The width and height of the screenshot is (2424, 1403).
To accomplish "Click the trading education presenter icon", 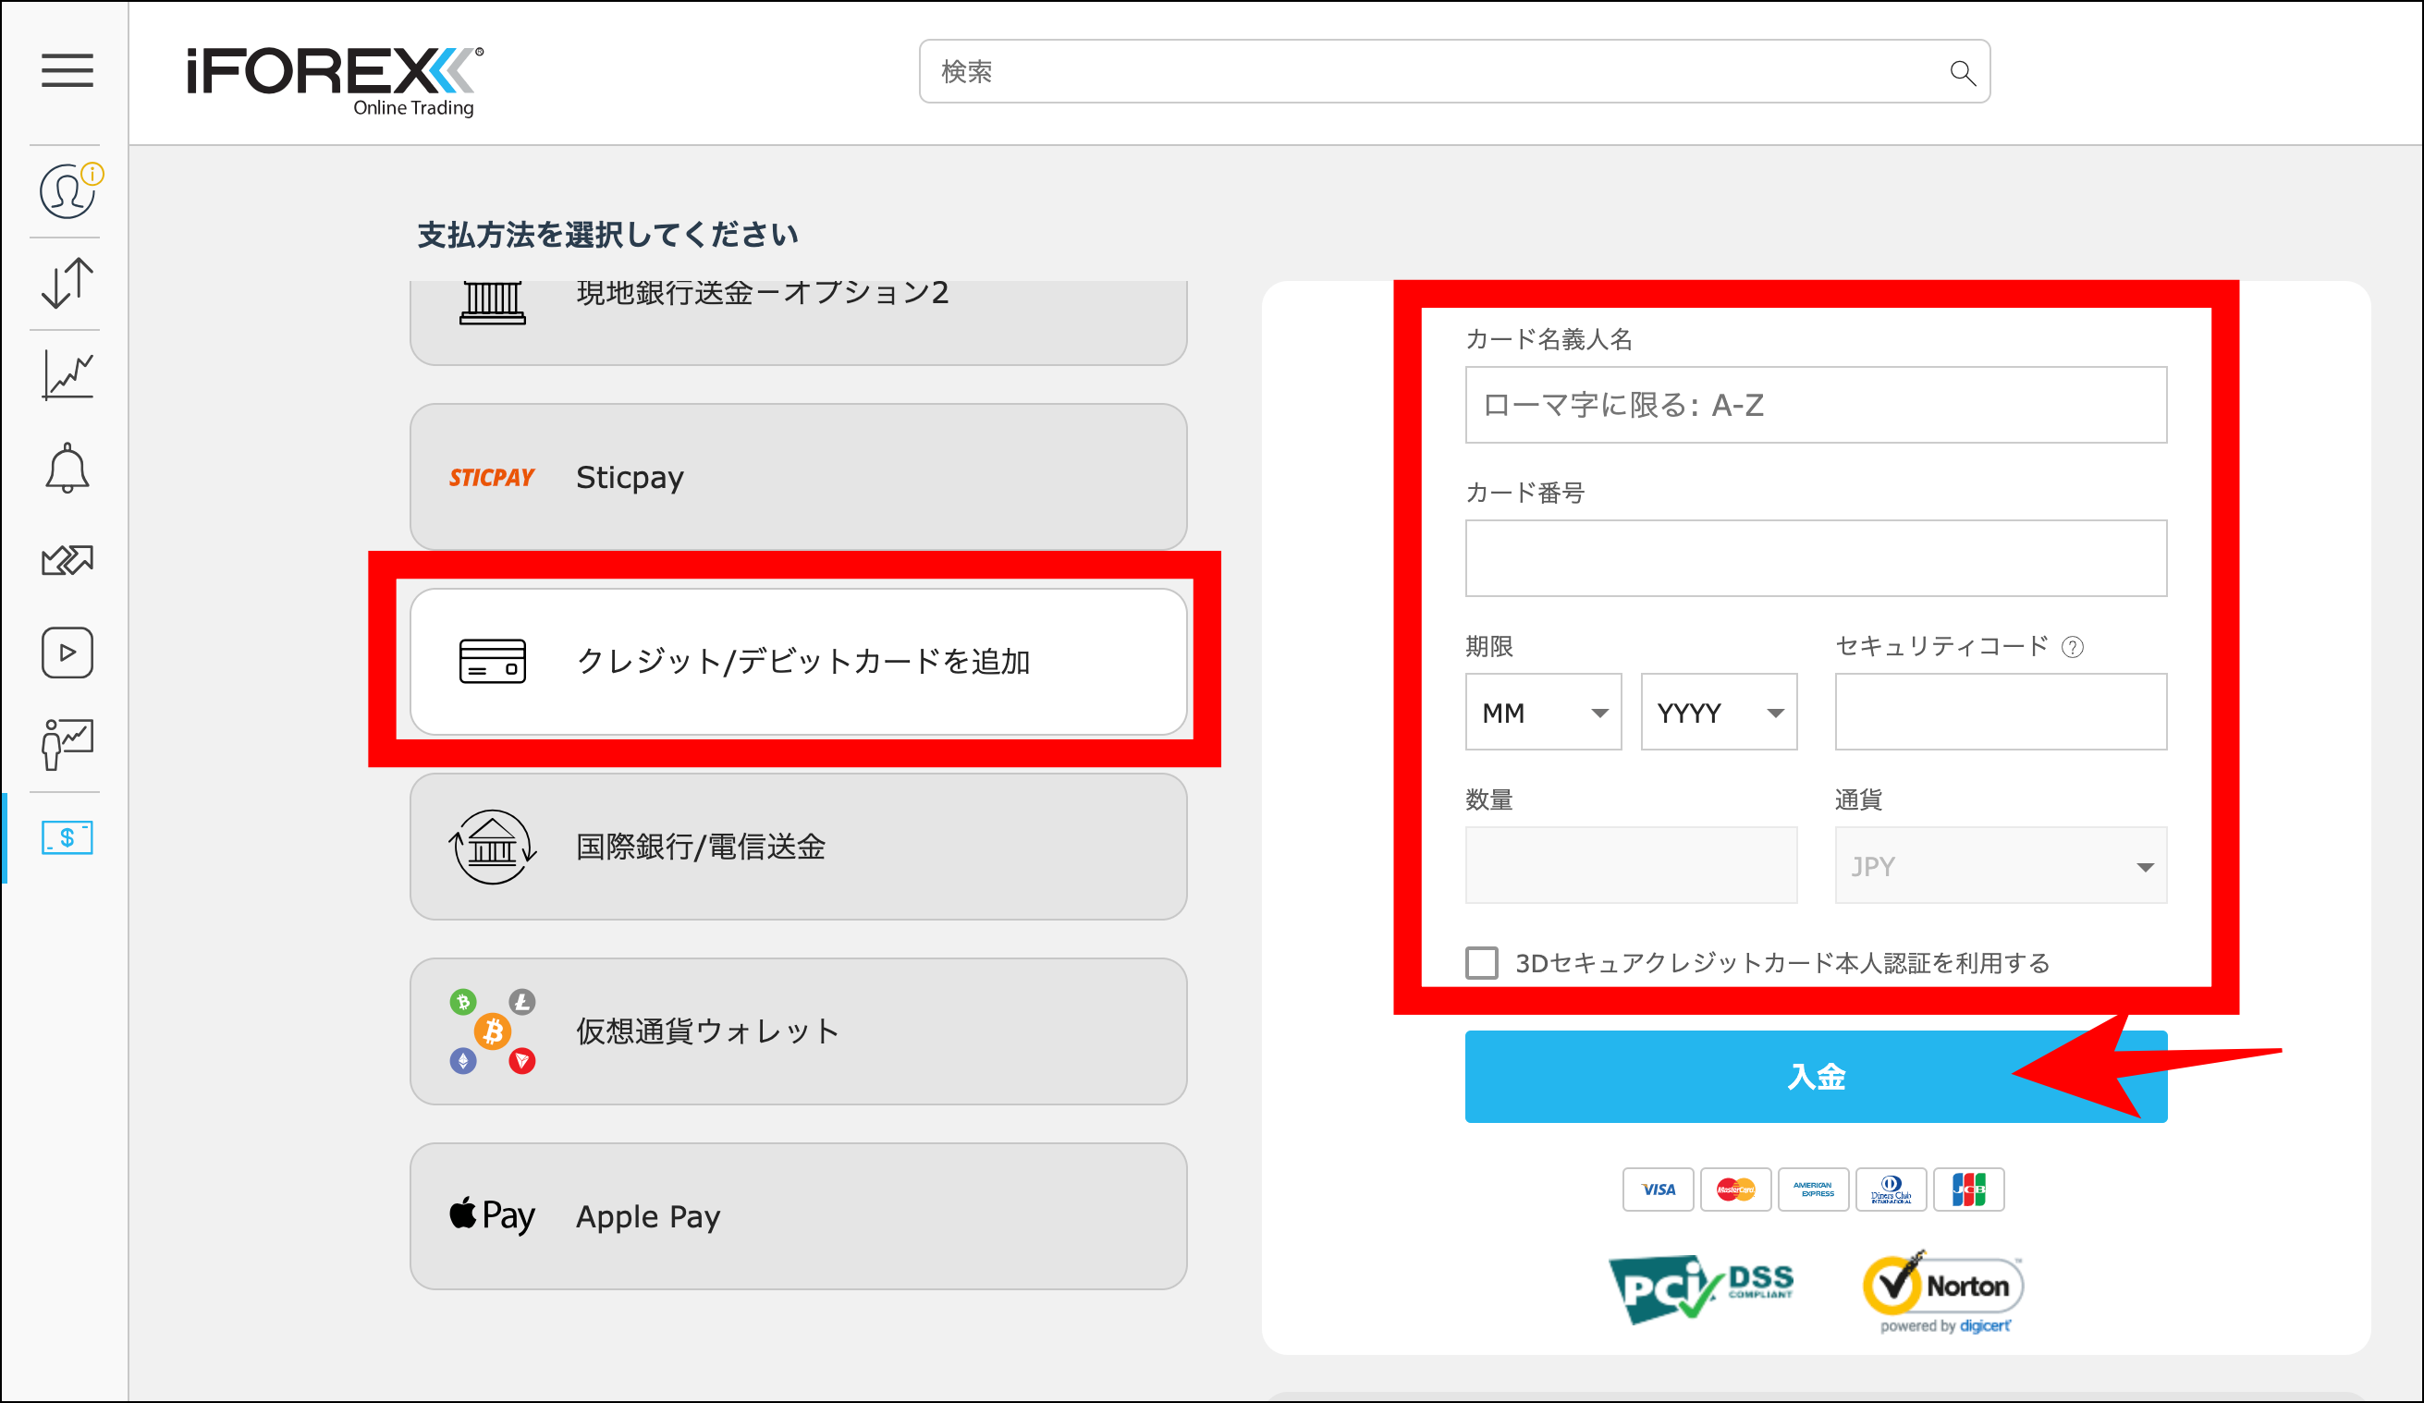I will pyautogui.click(x=67, y=744).
